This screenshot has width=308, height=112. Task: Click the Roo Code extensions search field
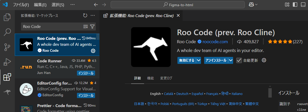pos(52,26)
